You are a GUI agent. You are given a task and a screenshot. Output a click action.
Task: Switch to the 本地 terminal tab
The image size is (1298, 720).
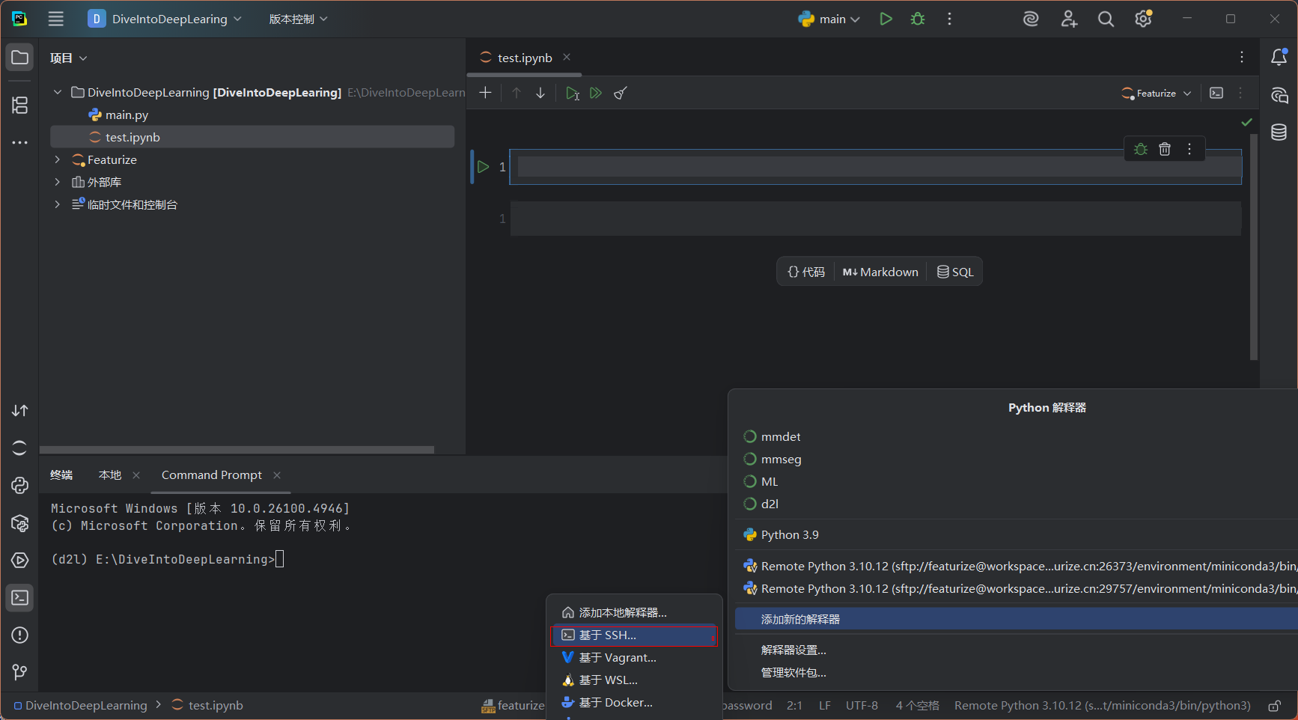[x=110, y=475]
